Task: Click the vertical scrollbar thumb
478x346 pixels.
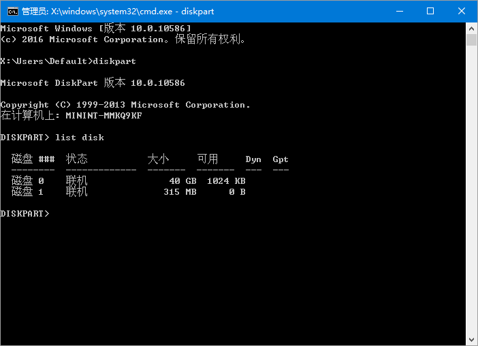Action: 471,40
